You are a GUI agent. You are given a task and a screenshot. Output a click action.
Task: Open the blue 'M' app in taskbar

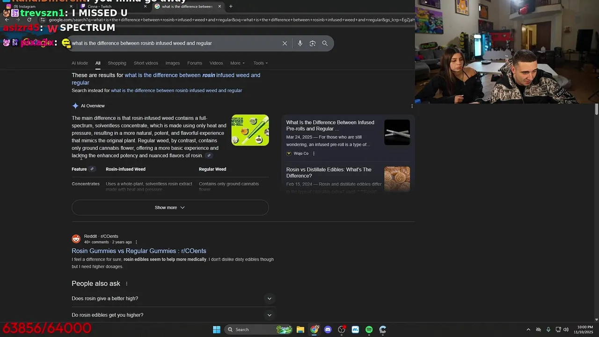point(355,330)
